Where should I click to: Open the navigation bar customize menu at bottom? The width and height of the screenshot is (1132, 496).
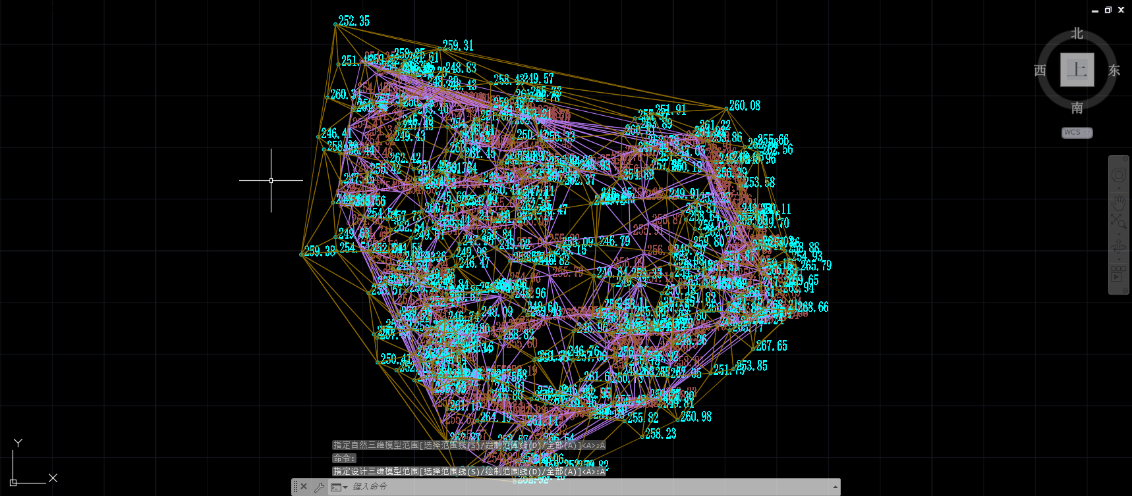coord(1118,290)
